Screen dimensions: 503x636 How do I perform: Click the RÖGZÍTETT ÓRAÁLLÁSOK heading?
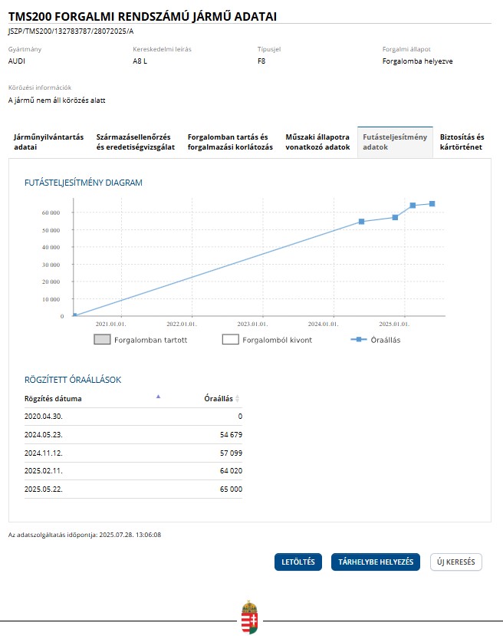(73, 380)
